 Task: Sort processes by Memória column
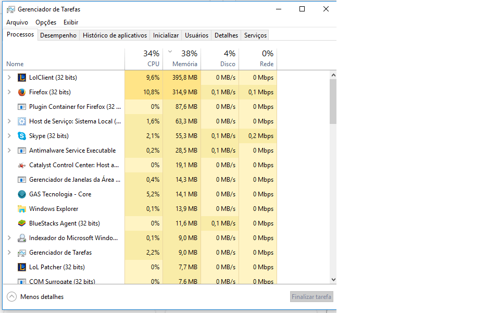[x=182, y=59]
